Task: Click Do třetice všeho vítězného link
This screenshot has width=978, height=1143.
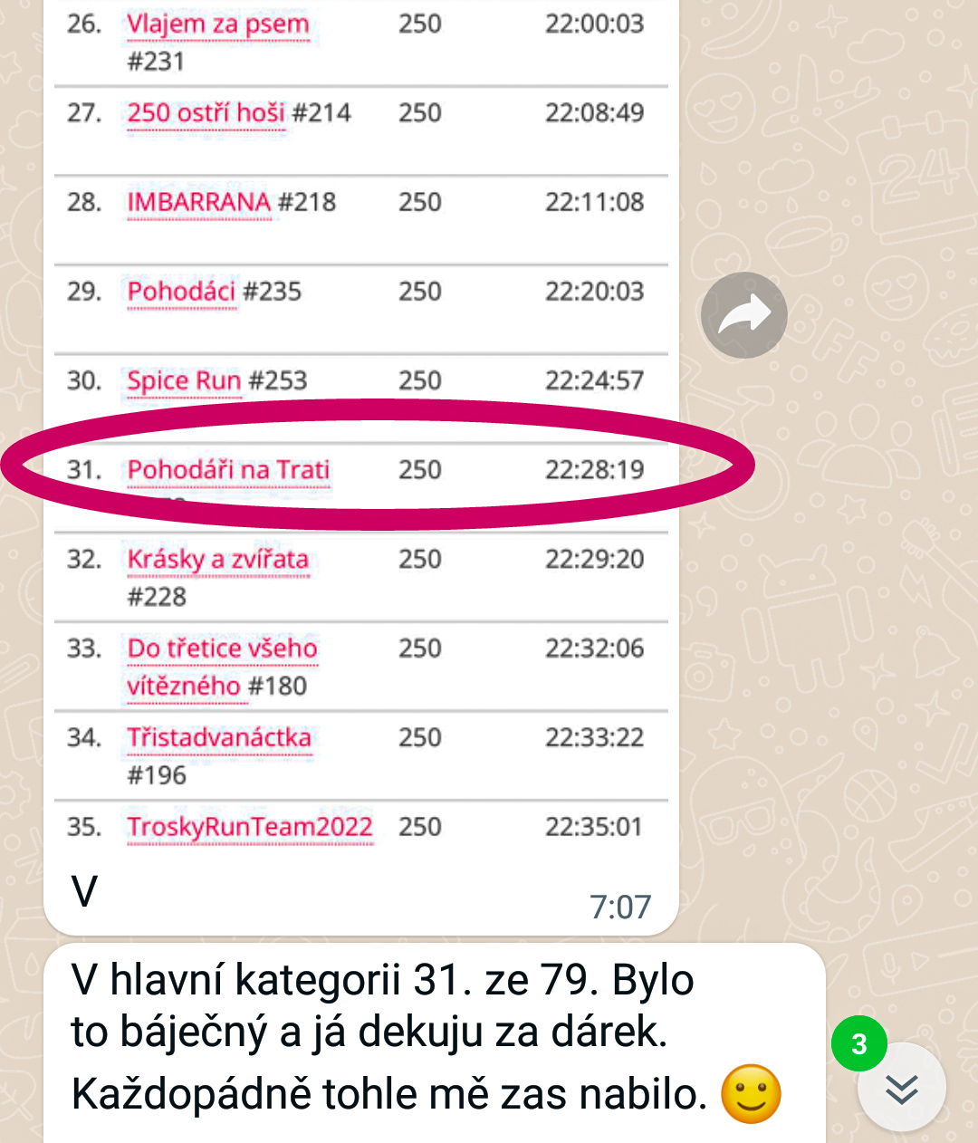Action: click(x=222, y=649)
